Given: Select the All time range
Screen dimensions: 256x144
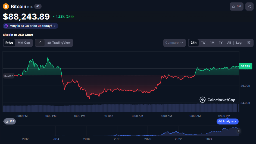Looking at the screenshot, I should [x=229, y=43].
